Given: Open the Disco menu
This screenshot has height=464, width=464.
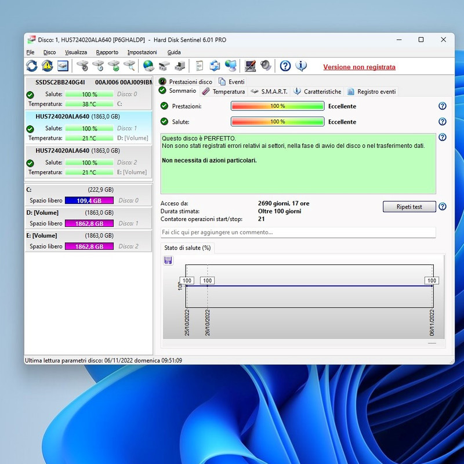Looking at the screenshot, I should 49,52.
